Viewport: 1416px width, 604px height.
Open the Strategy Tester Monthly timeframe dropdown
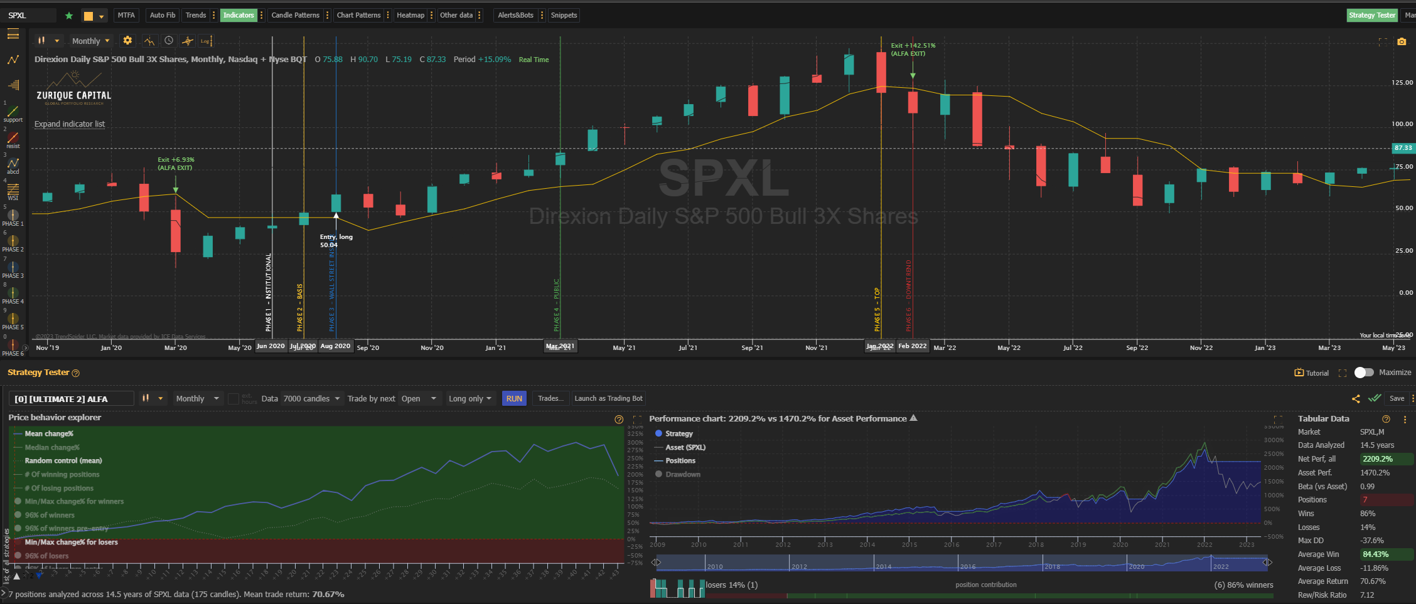pos(197,399)
